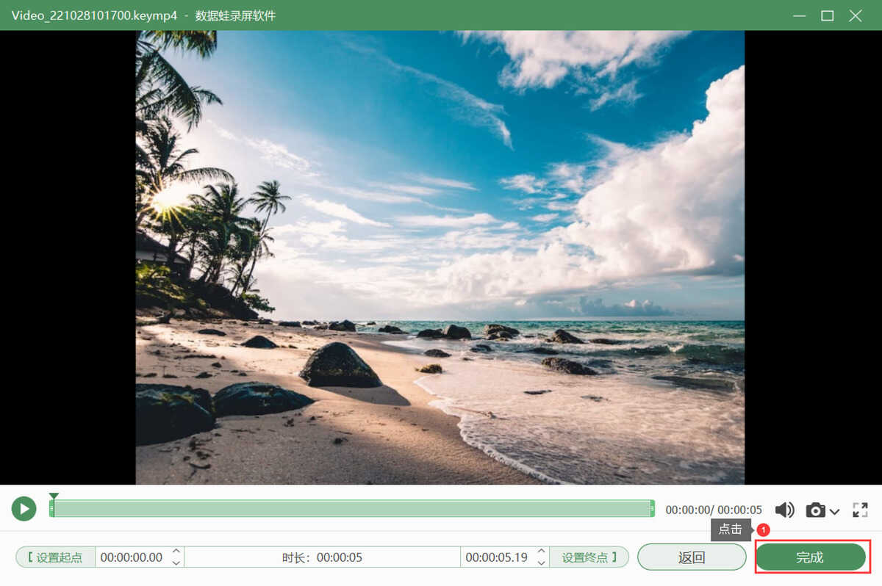Click the 设置终点 button
This screenshot has height=586, width=882.
[x=589, y=557]
